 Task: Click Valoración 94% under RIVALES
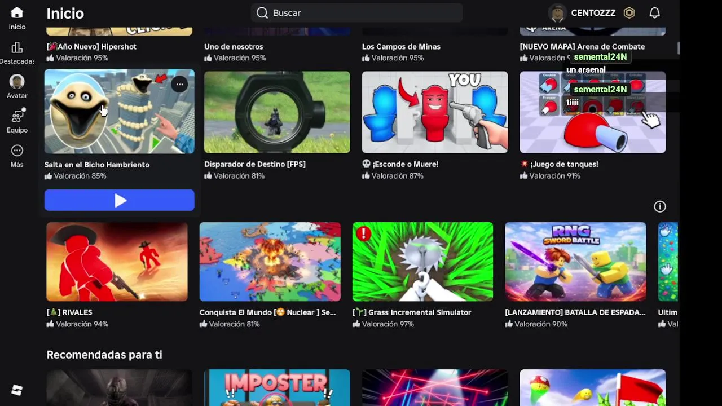77,324
